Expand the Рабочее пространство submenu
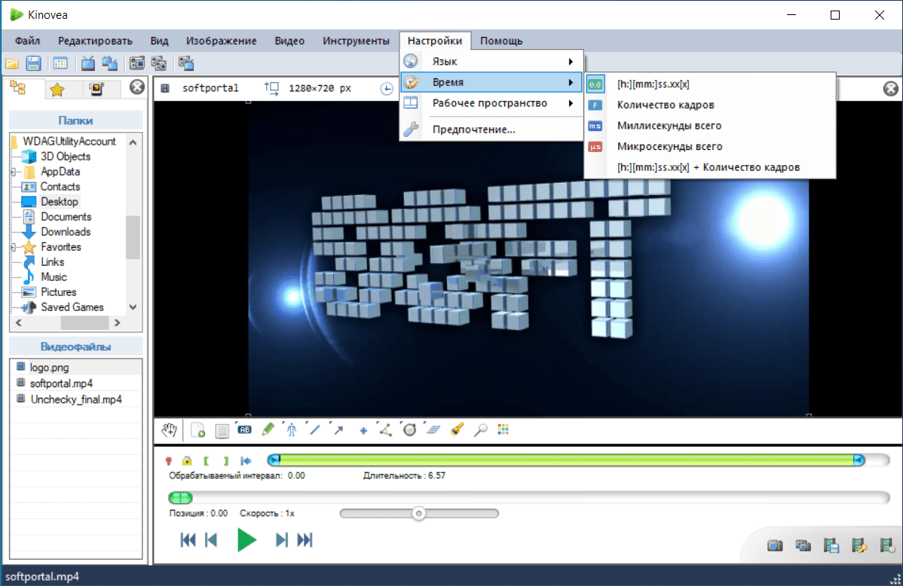The image size is (903, 586). click(491, 103)
